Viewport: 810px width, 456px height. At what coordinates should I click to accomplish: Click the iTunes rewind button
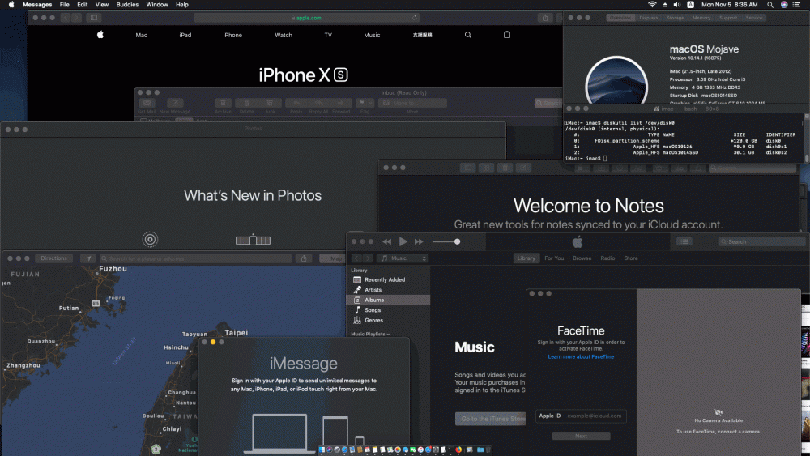point(386,241)
